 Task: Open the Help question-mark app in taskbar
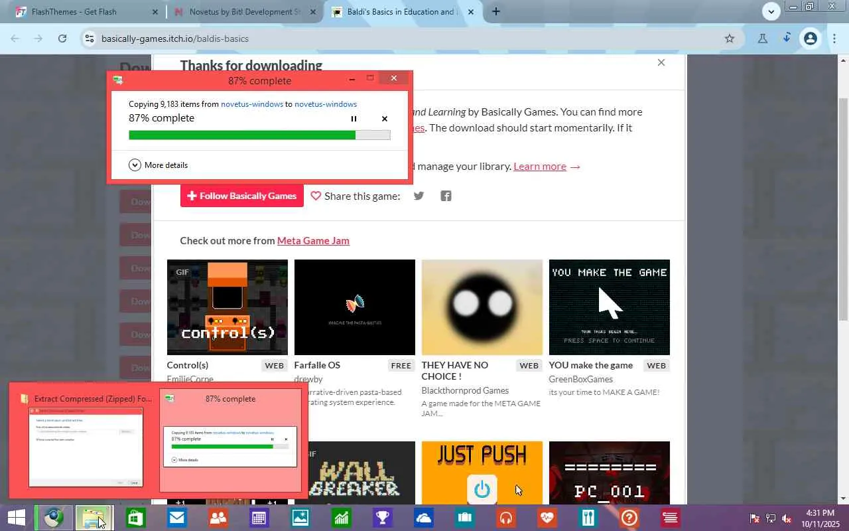click(x=629, y=518)
